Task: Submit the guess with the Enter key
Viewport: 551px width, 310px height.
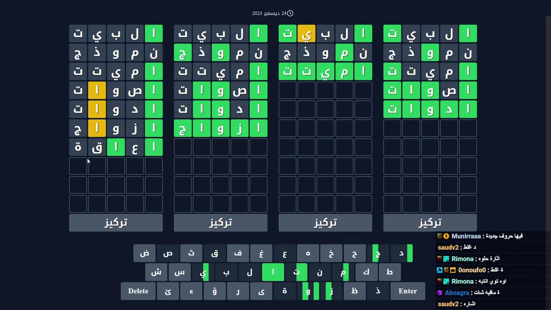Action: point(408,291)
